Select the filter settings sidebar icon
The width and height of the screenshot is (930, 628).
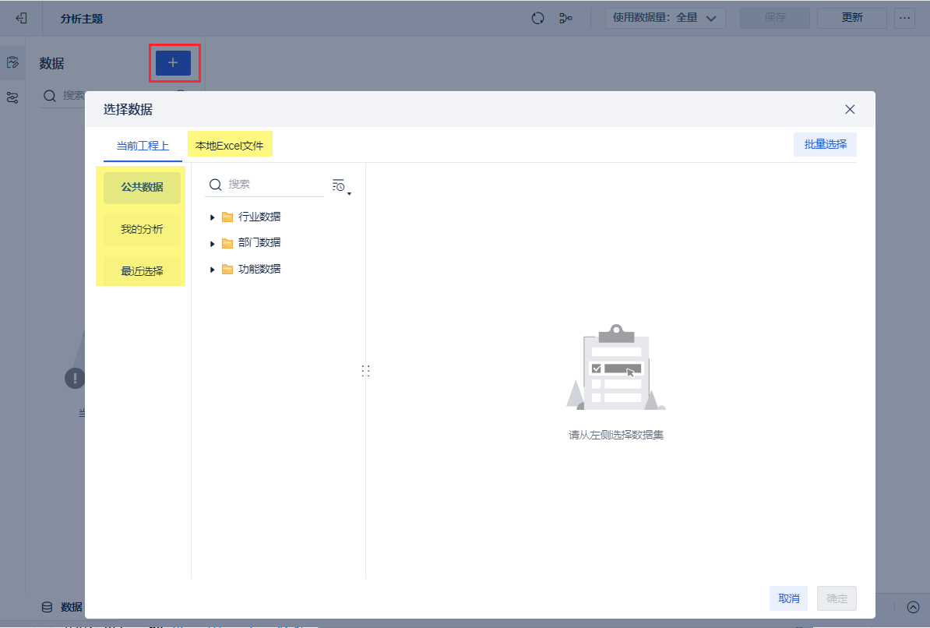click(12, 98)
